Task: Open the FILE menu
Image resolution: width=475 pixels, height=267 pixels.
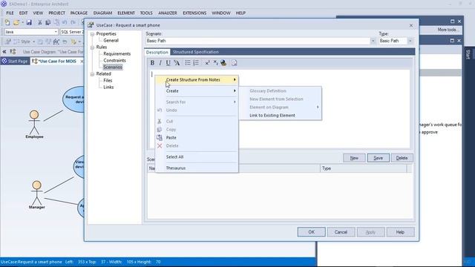Action: point(10,13)
